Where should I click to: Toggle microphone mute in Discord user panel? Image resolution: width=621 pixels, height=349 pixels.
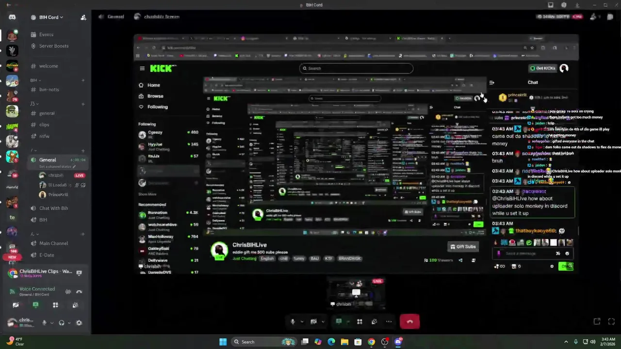[44, 323]
